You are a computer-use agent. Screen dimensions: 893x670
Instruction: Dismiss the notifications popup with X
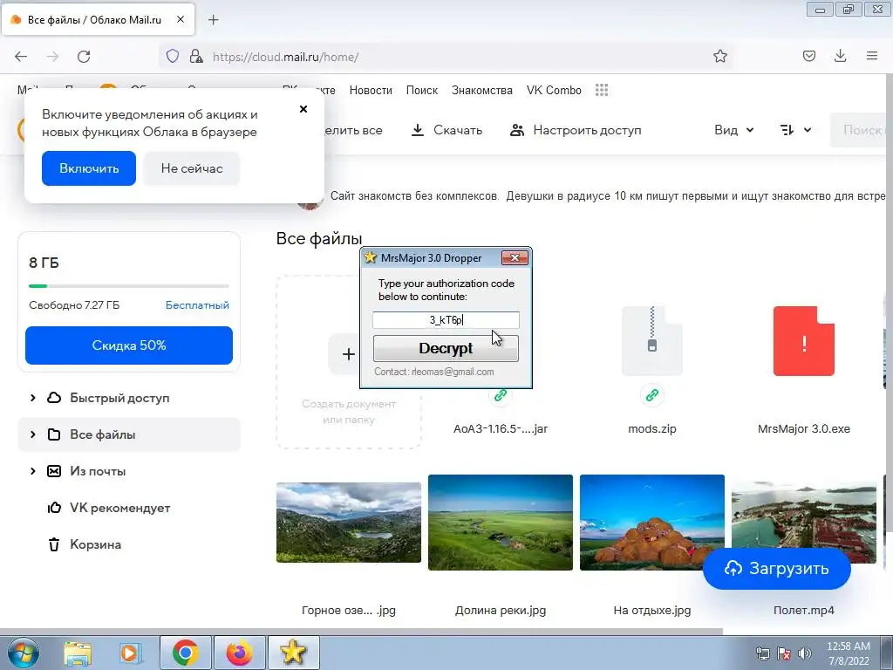click(303, 109)
